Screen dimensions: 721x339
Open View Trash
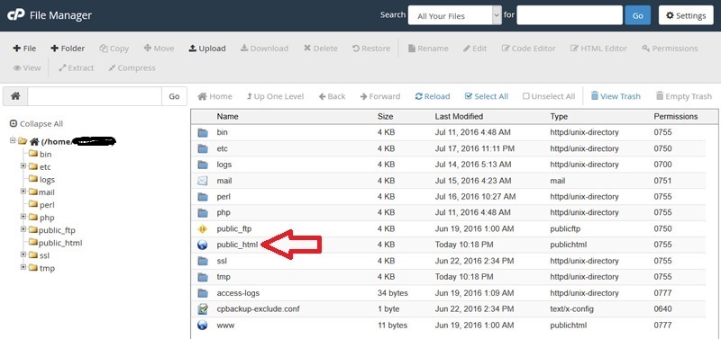[616, 96]
